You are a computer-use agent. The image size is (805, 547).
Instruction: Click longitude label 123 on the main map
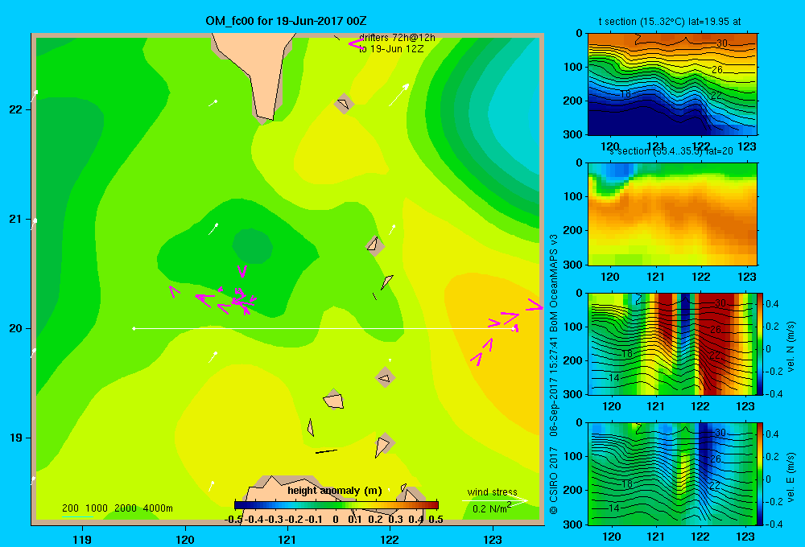493,539
